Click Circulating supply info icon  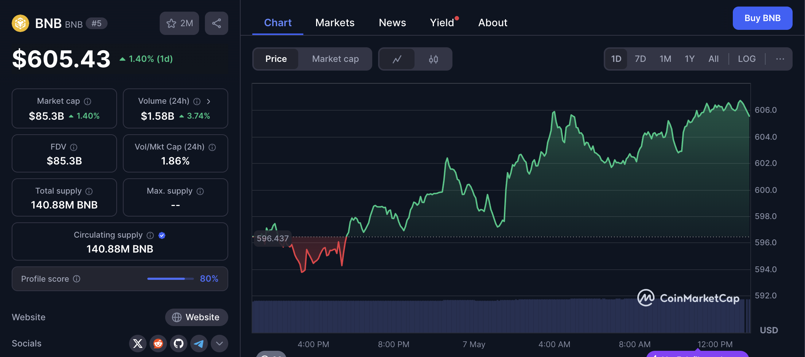150,235
